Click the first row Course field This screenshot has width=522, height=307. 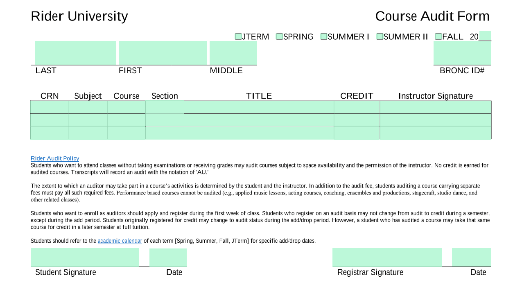tap(127, 107)
